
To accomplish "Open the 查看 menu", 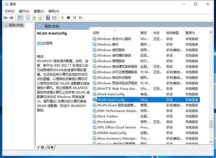I will [38, 11].
